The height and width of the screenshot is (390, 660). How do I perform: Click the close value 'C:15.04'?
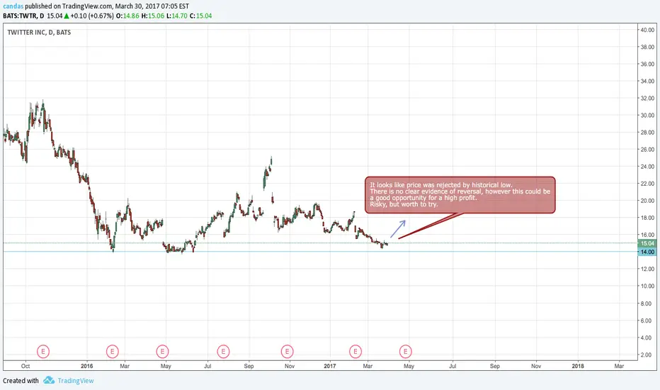click(201, 16)
